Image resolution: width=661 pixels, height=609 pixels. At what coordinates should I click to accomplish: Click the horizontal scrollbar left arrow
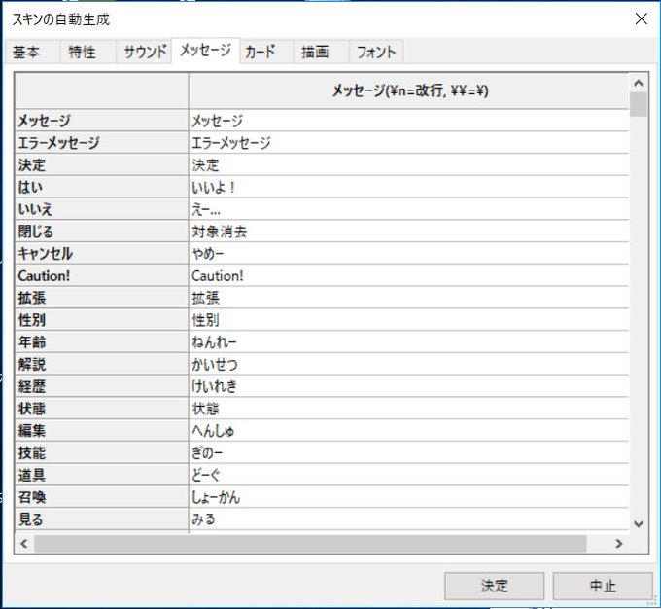24,544
